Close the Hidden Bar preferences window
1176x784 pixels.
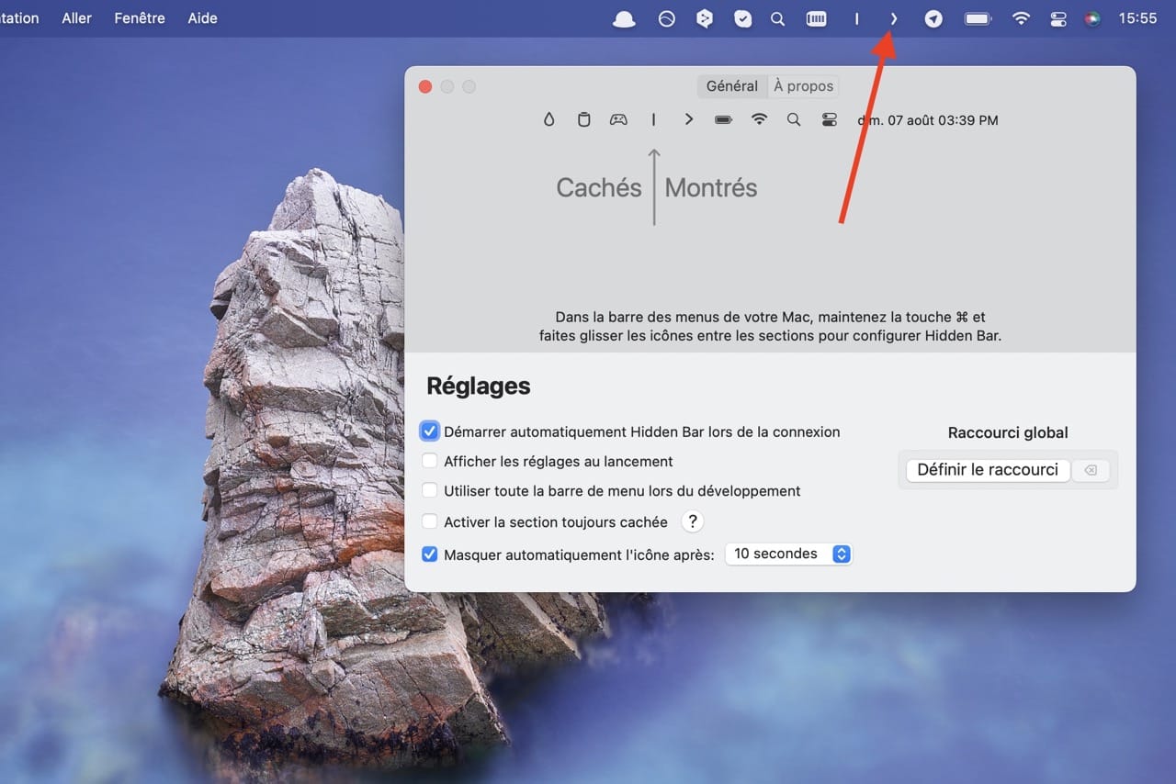click(425, 86)
